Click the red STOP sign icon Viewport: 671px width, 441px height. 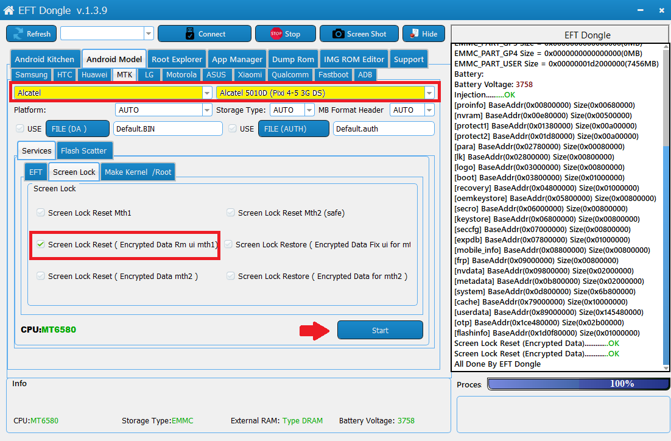click(x=276, y=34)
